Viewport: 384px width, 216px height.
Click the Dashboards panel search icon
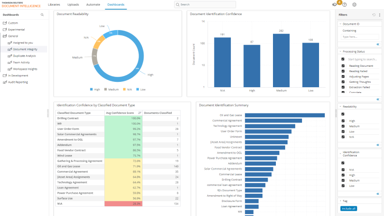point(42,15)
